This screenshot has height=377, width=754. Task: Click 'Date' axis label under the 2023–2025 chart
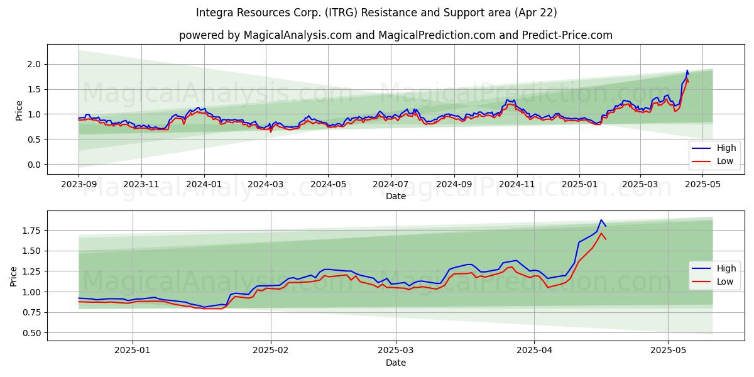click(x=396, y=196)
